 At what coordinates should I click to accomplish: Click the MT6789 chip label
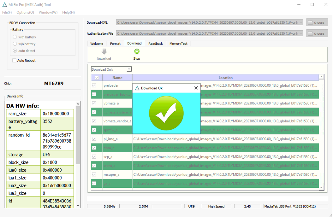[x=54, y=83]
